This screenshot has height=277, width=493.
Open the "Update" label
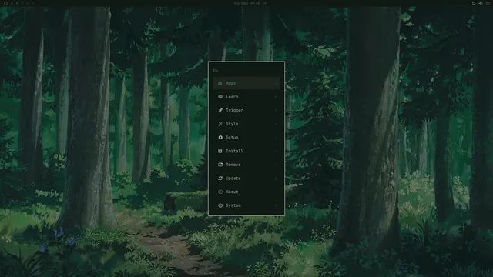pyautogui.click(x=233, y=179)
